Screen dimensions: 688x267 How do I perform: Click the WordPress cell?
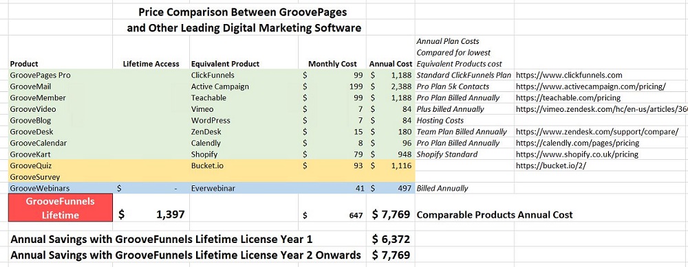(244, 120)
